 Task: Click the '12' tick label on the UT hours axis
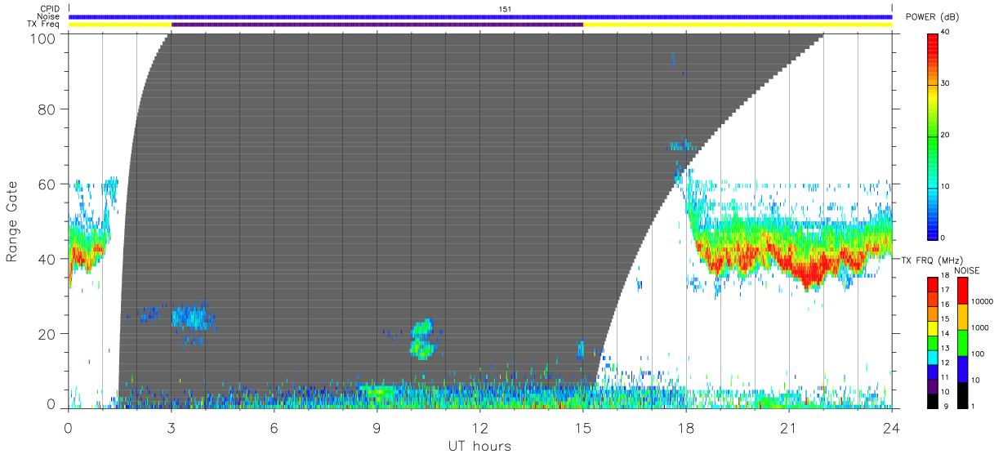(x=480, y=427)
